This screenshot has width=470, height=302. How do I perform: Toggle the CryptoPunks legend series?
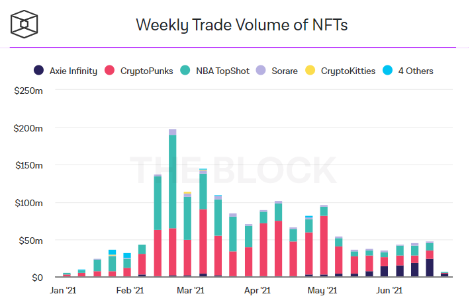(x=139, y=71)
